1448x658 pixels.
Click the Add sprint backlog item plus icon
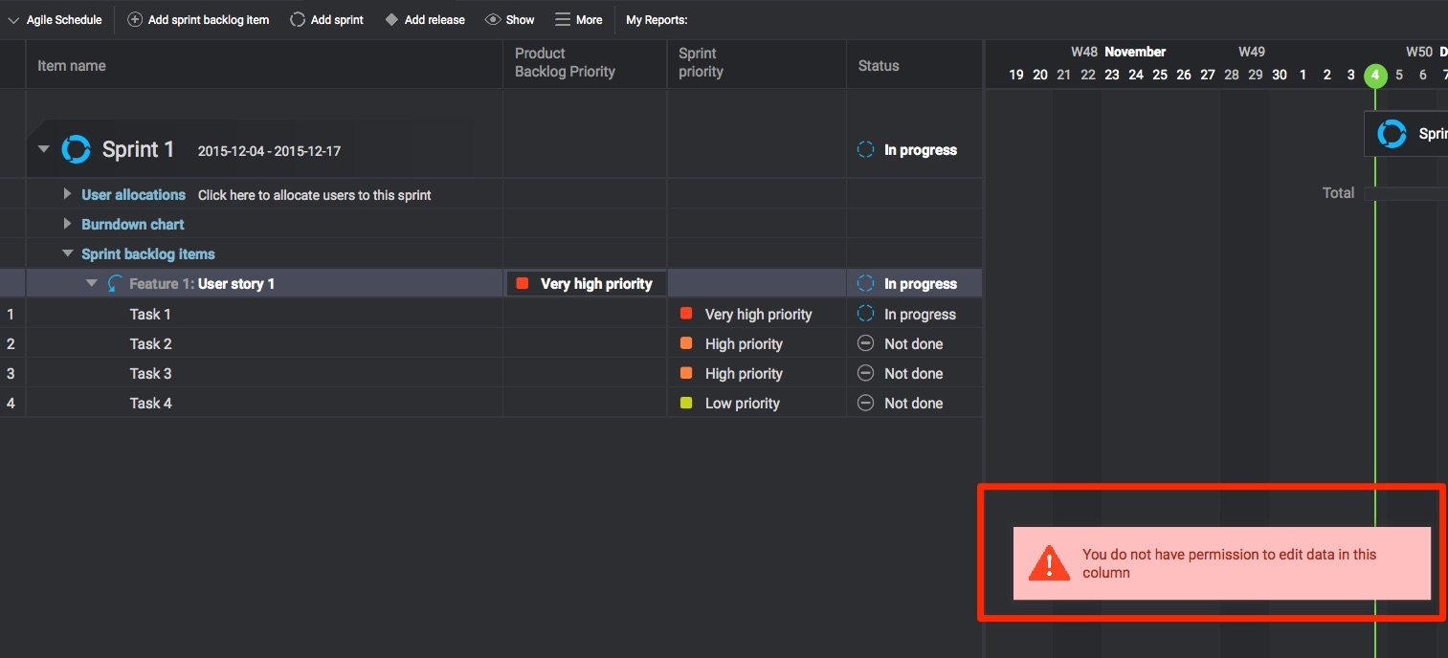coord(135,19)
